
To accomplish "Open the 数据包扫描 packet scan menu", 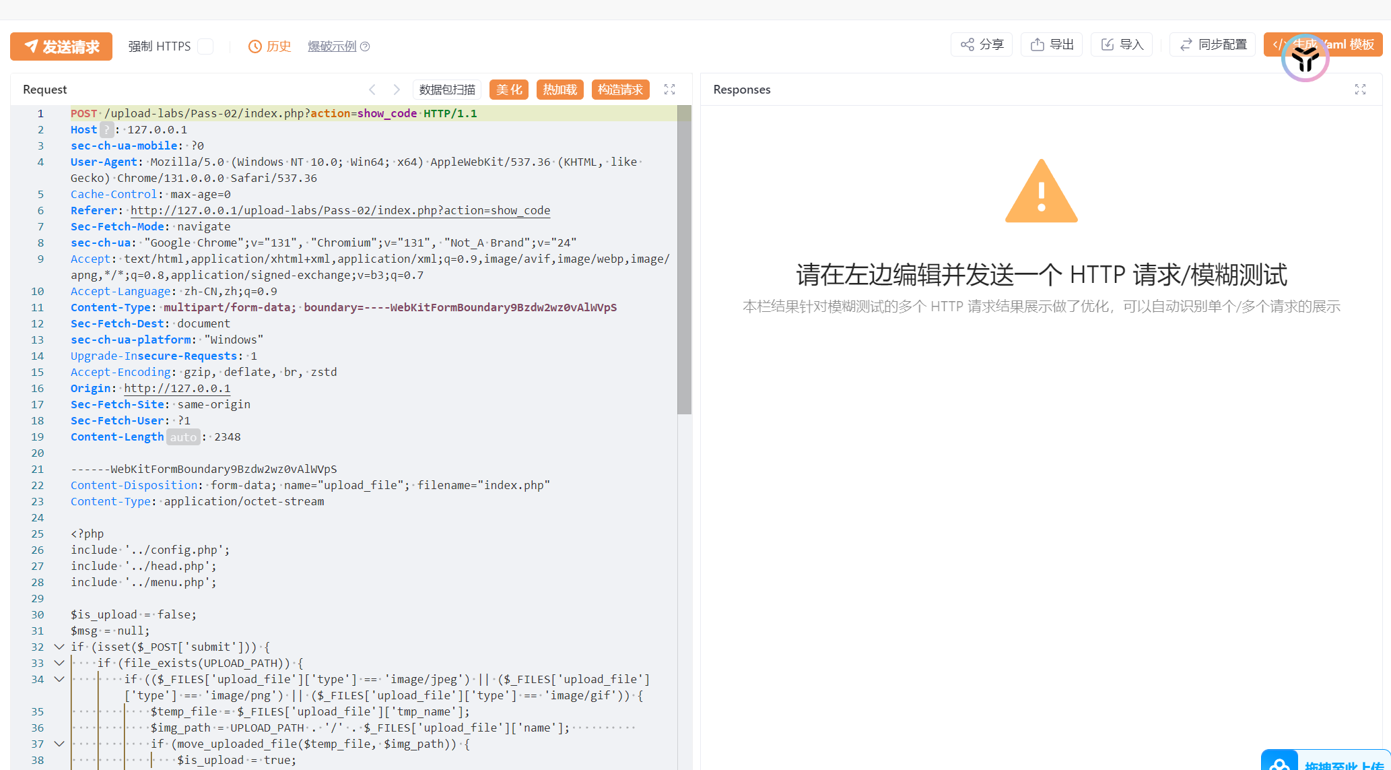I will [x=447, y=90].
